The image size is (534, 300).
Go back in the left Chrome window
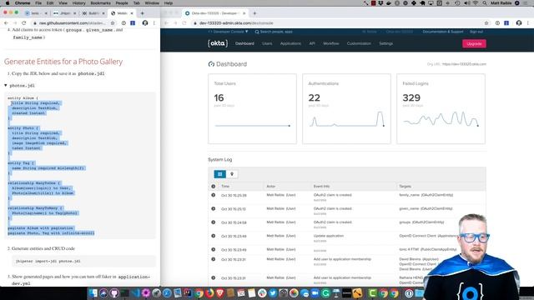click(6, 23)
